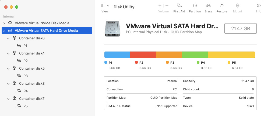The image size is (264, 116).
Task: Select the P5 volume in sidebar
Action: [x=26, y=106]
